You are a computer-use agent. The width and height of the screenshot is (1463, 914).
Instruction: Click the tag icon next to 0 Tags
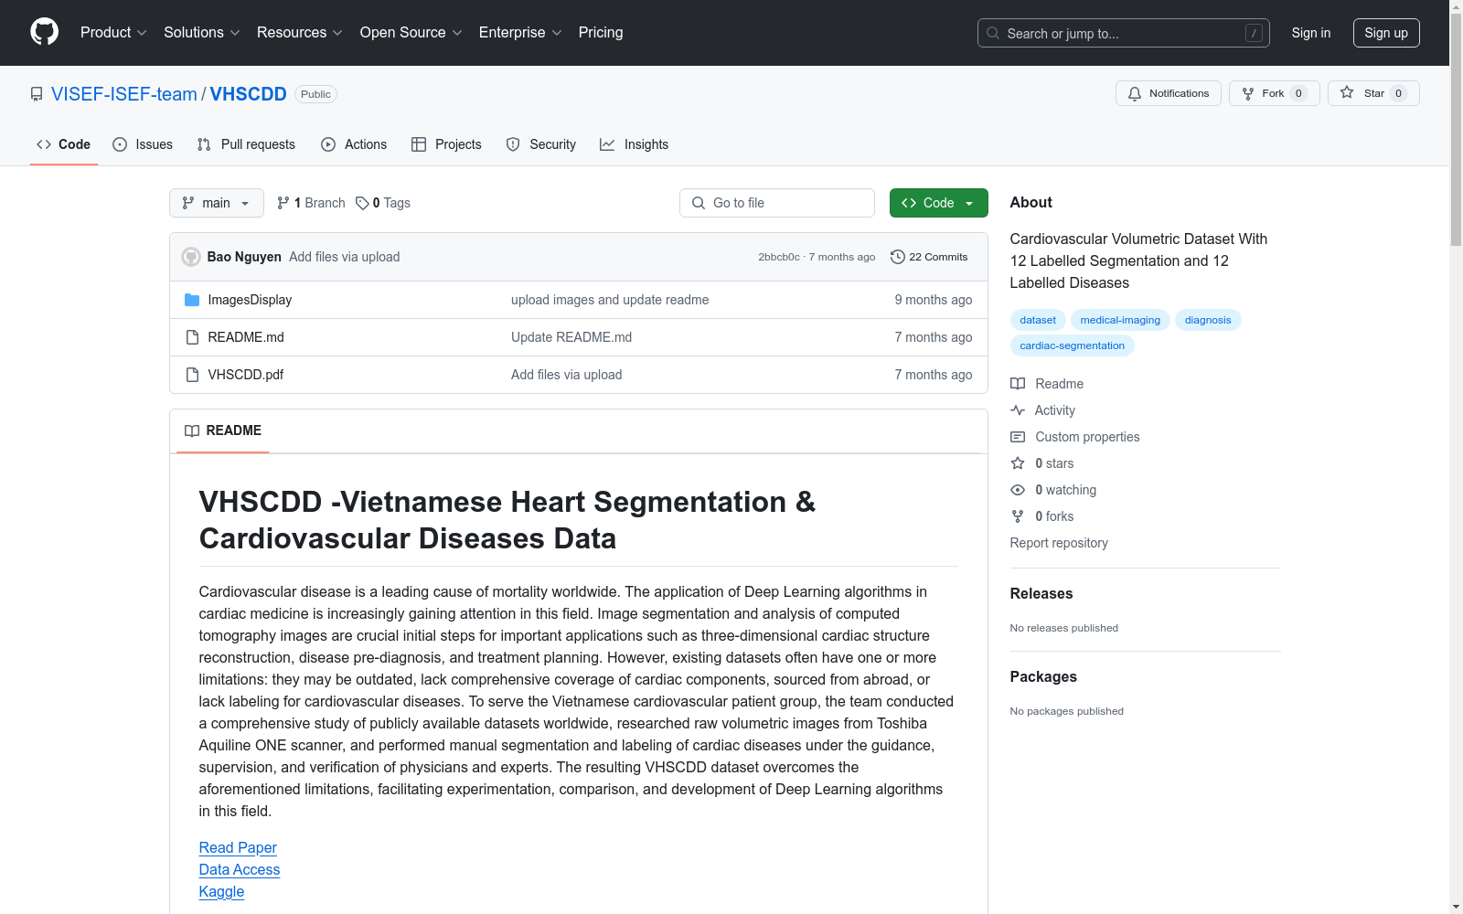click(362, 203)
